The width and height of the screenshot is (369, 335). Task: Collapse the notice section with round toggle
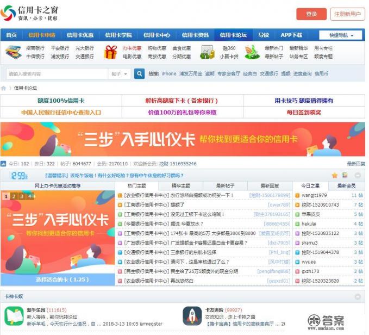358,176
